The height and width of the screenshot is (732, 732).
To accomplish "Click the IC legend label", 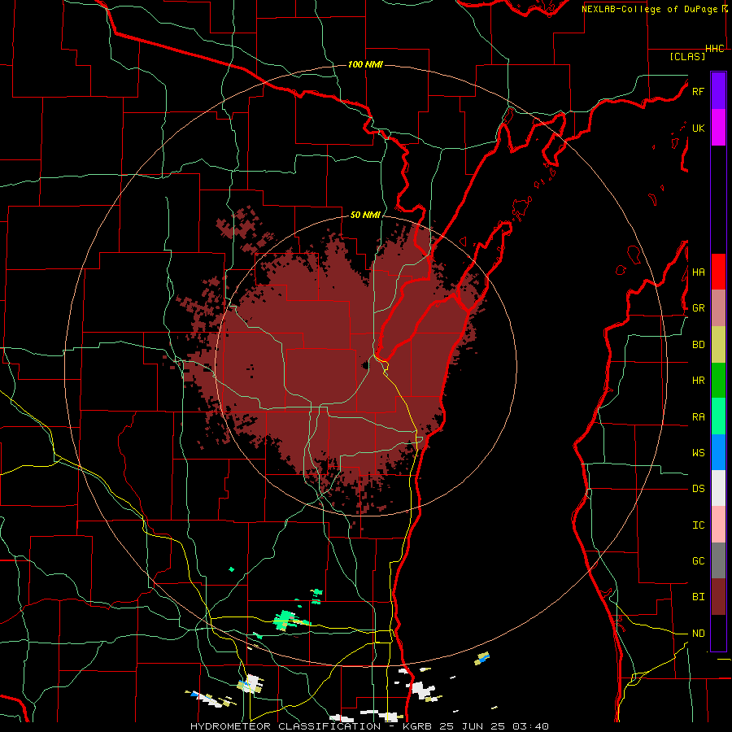I will pyautogui.click(x=699, y=525).
